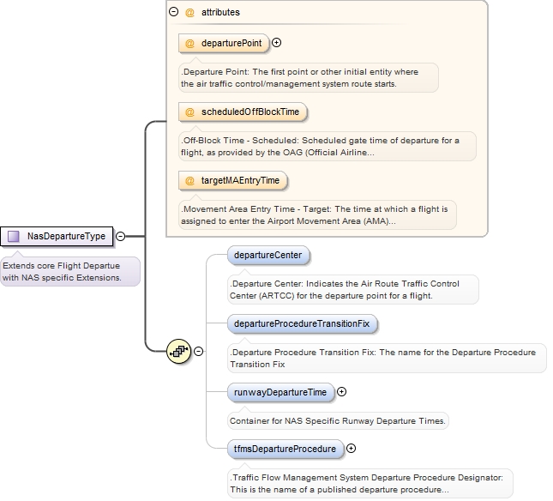Click the @ icon on targetMAEntryTime attribute

pyautogui.click(x=189, y=180)
